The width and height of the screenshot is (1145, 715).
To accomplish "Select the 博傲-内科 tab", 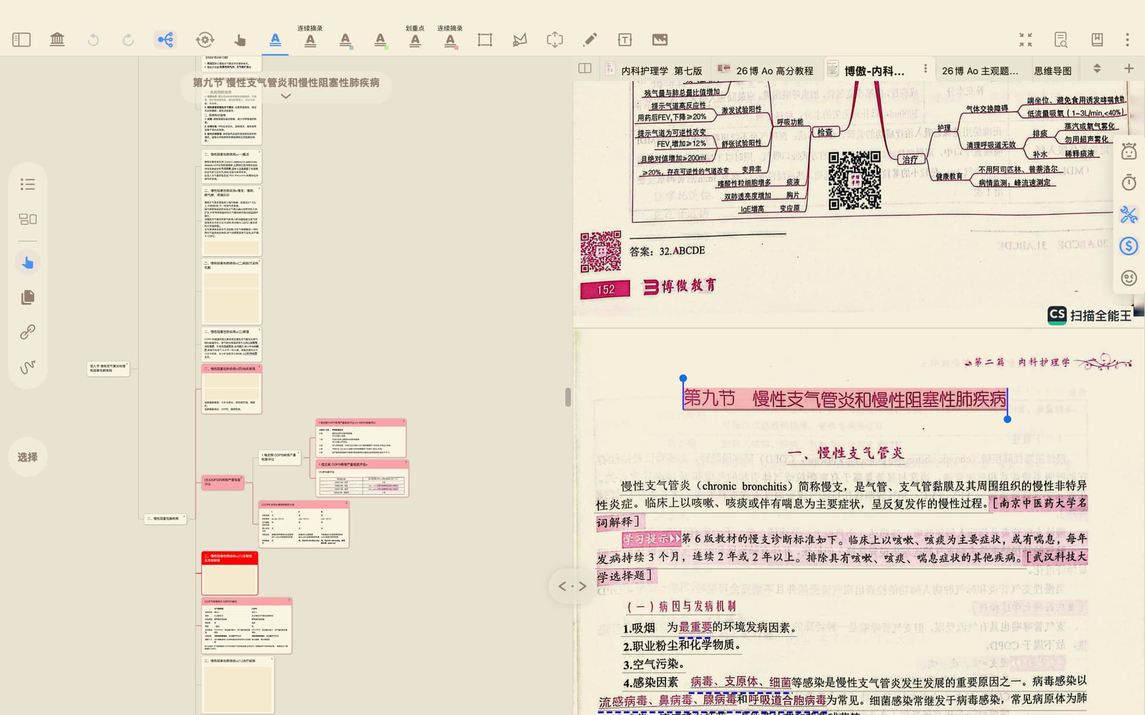I will coord(874,70).
